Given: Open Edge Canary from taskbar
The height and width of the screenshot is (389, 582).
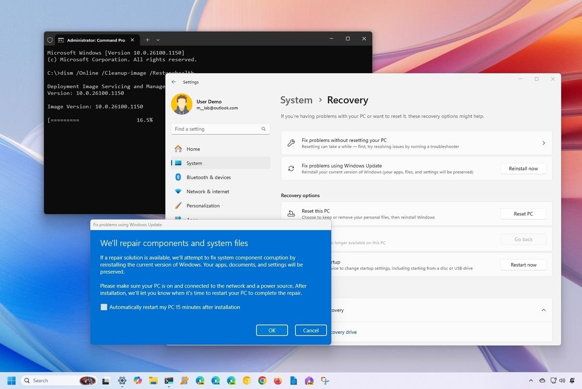Looking at the screenshot, I should [x=200, y=381].
